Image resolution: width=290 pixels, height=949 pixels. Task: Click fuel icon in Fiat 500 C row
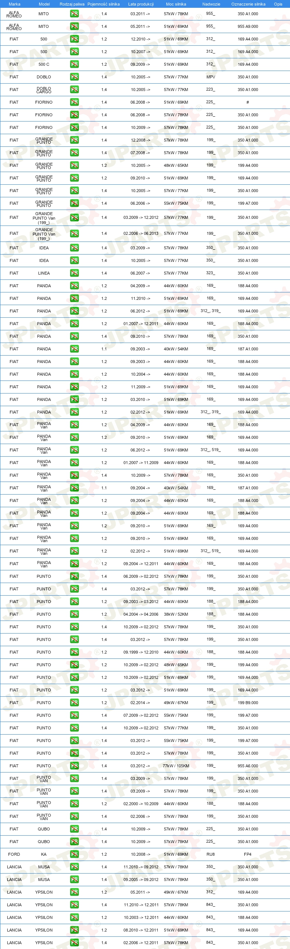[x=74, y=64]
